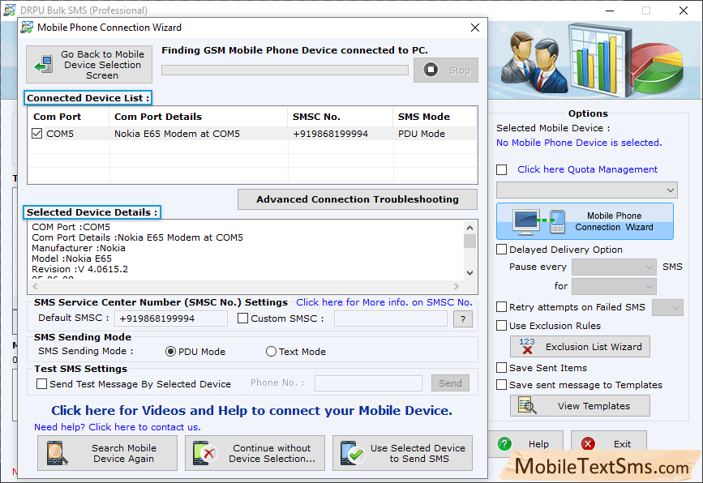Click 'No Mobile Phone Device is selected.' text
Viewport: 703px width, 483px height.
click(579, 143)
